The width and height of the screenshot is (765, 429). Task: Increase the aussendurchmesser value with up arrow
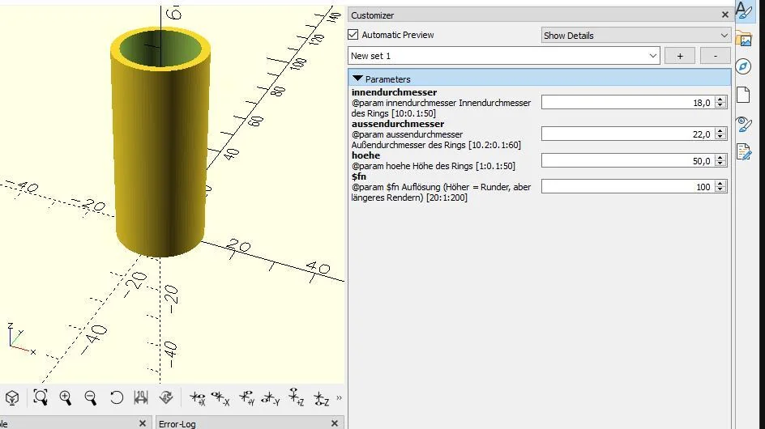tap(720, 130)
